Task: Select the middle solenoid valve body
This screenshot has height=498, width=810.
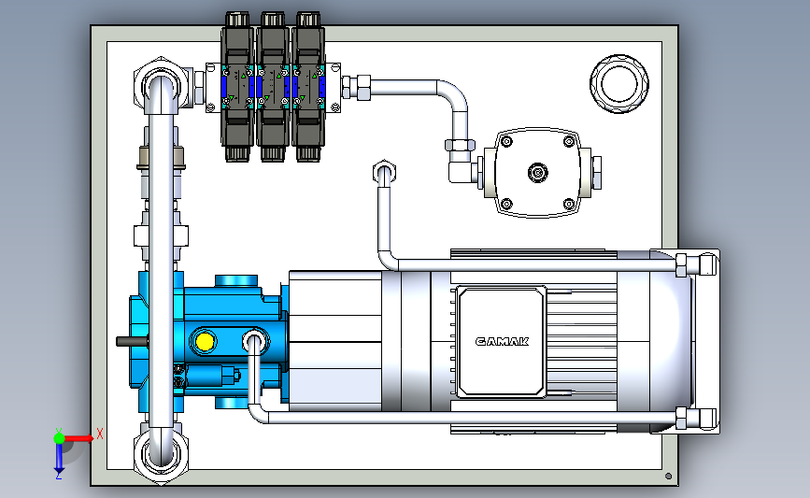Action: pos(273,87)
